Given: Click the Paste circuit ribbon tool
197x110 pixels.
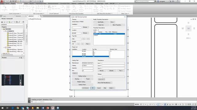Looking at the screenshot, I should pyautogui.click(x=50, y=8).
